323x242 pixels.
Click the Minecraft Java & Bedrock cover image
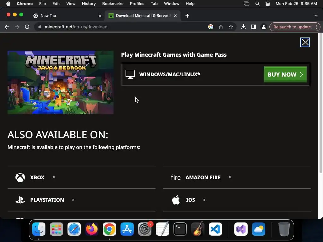click(61, 82)
